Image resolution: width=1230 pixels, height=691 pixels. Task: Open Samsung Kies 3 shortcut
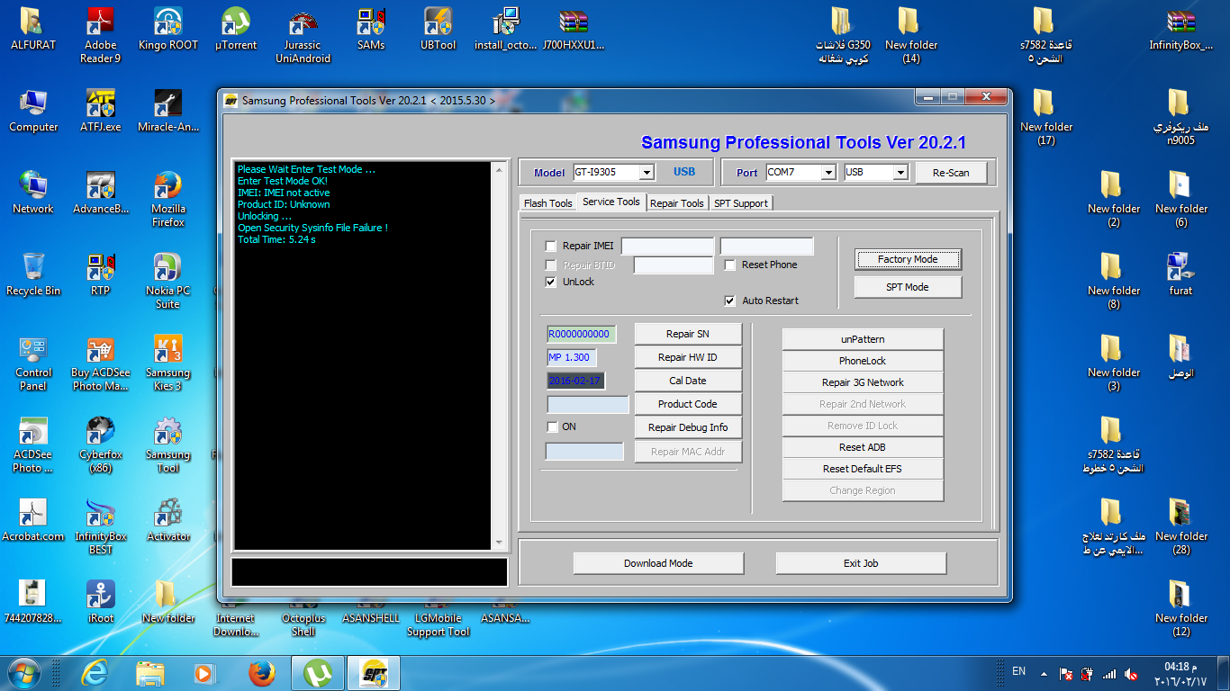click(167, 362)
